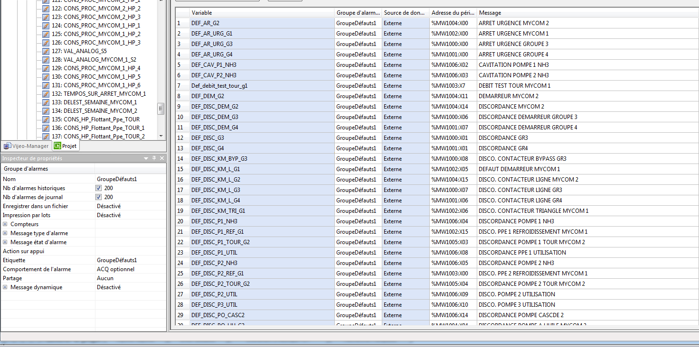Click icon for 135: CONS_HP_Flottant_Ppe_TOUR
Viewport: 699px width, 347px height.
pyautogui.click(x=46, y=119)
